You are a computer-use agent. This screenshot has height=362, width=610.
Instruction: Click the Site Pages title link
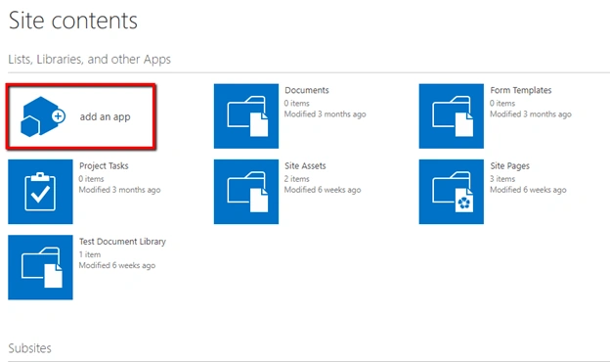coord(509,165)
